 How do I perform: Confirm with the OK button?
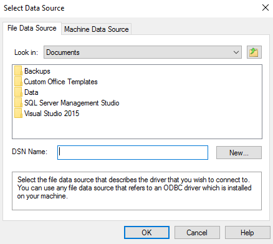146,233
